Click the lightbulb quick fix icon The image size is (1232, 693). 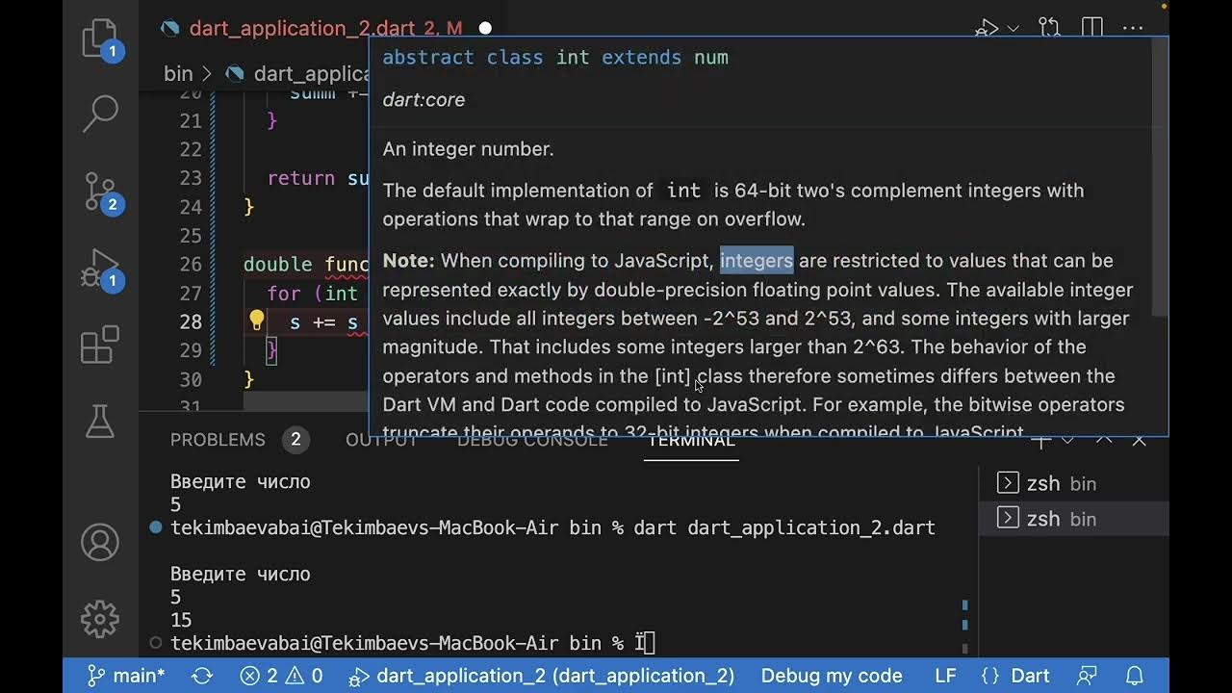[x=257, y=321]
